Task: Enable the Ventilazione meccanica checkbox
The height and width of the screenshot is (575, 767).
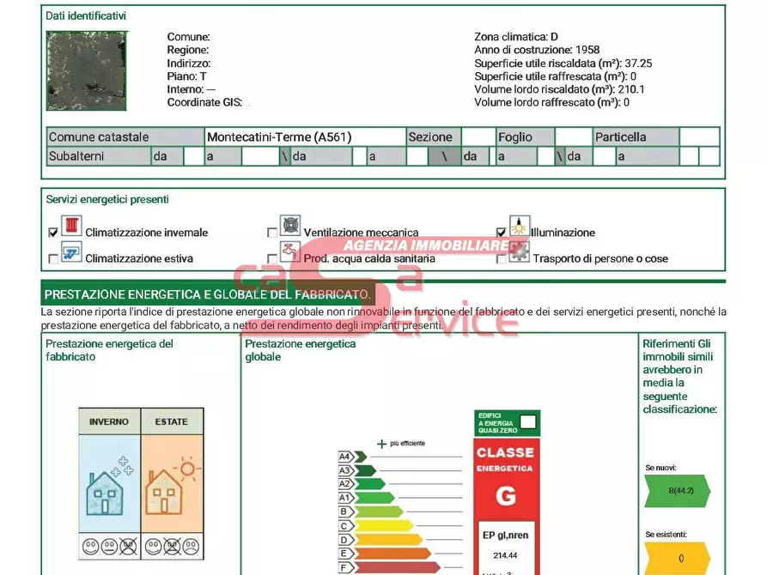Action: pyautogui.click(x=272, y=233)
